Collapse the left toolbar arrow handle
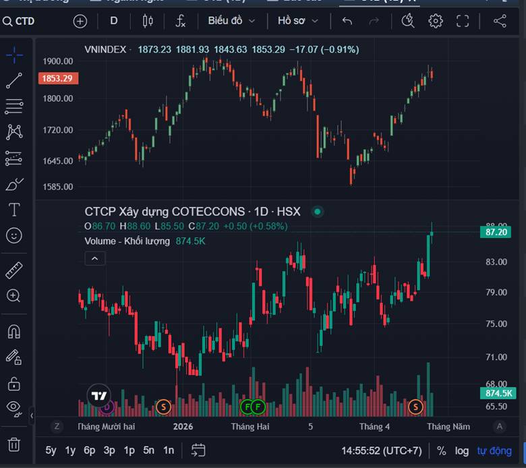Viewport: 526px width, 468px height. pos(32,416)
